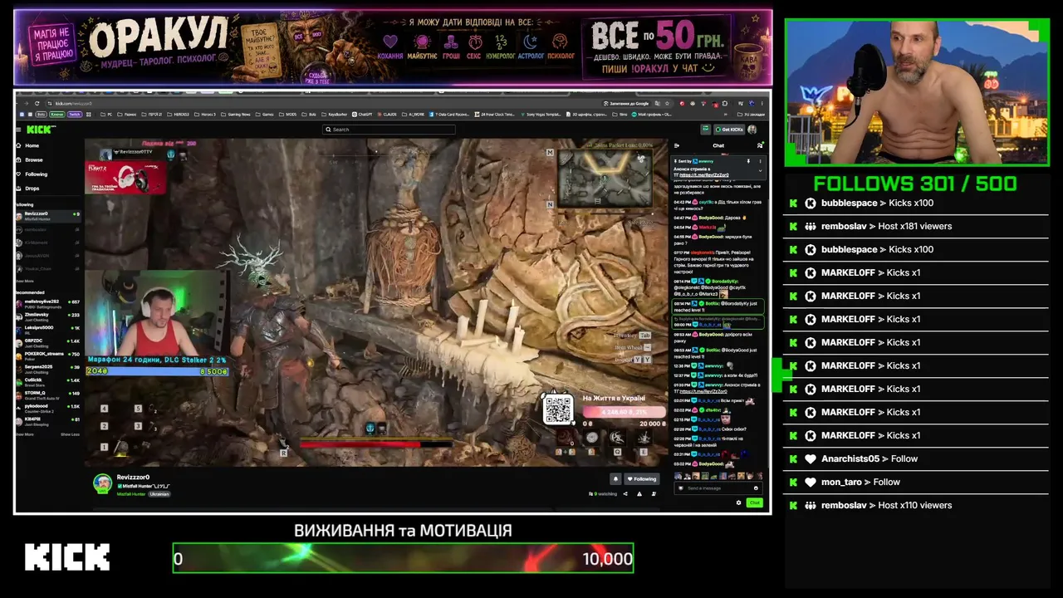
Task: Click the mon_taro Follow event
Action: point(917,482)
